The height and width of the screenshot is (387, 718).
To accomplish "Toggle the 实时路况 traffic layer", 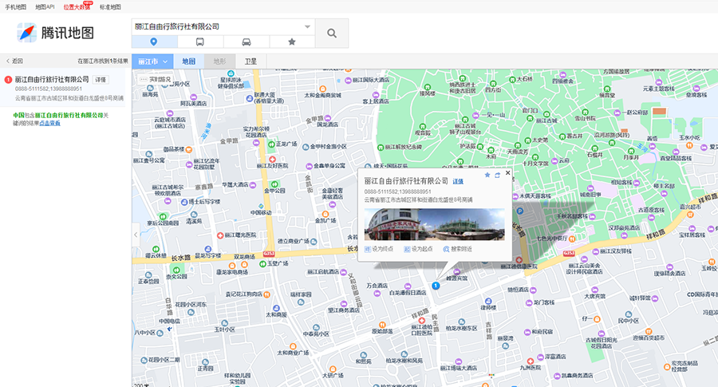I will [x=156, y=79].
